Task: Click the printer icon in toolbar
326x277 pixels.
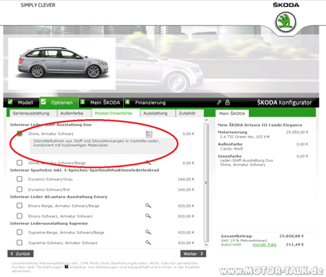Action: click(228, 102)
